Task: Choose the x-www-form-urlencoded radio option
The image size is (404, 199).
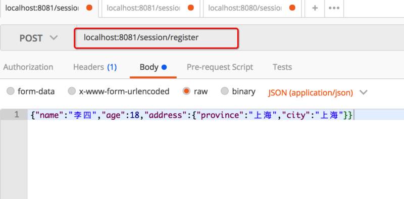Action: tap(72, 91)
